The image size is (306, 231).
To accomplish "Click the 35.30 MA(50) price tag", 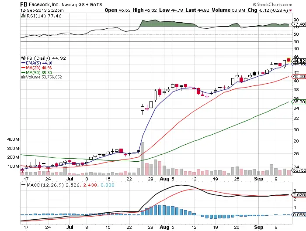I will point(299,102).
